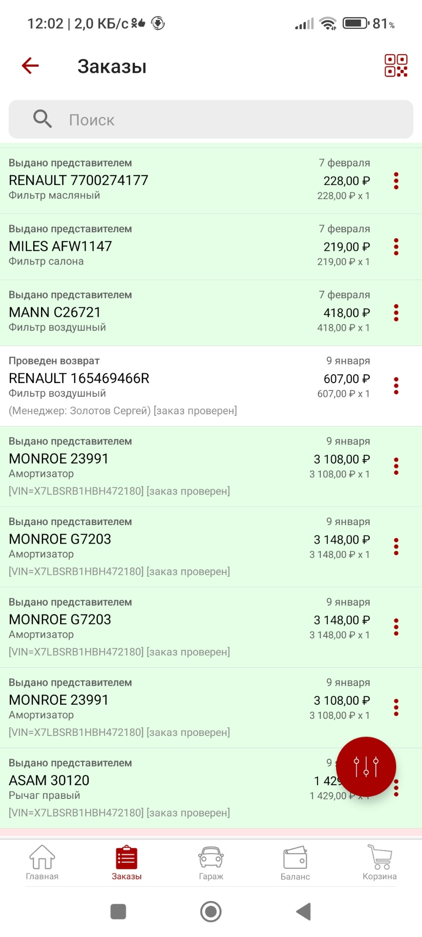Tap the search magnifier icon
This screenshot has height=937, width=422.
pyautogui.click(x=42, y=119)
